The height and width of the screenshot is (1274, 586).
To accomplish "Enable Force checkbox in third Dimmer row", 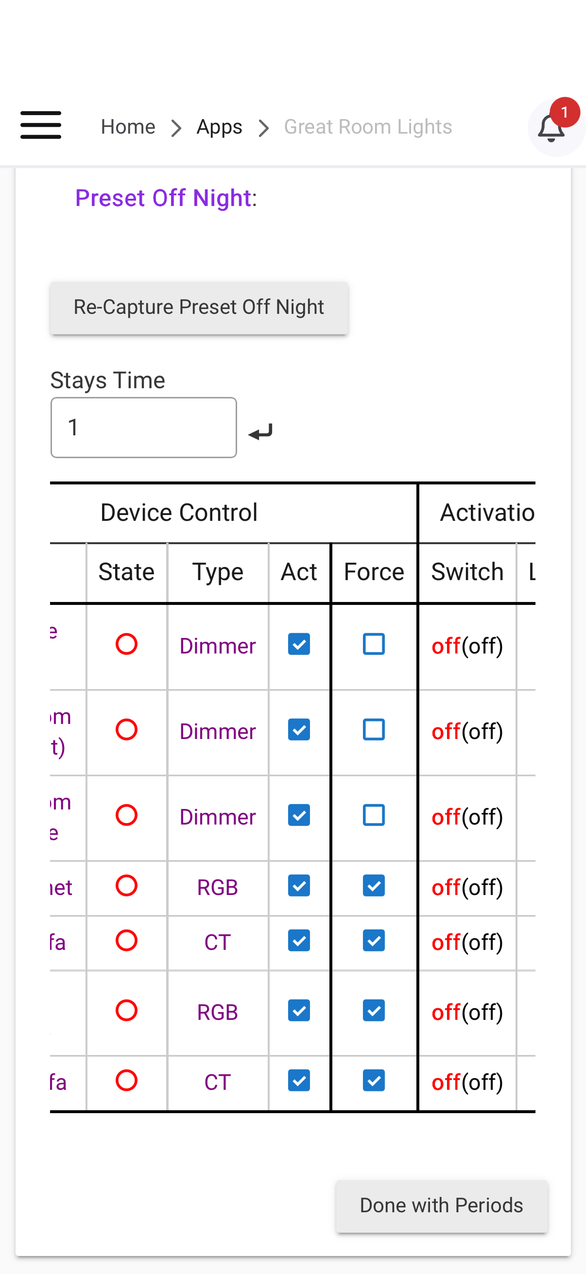I will coord(374,815).
